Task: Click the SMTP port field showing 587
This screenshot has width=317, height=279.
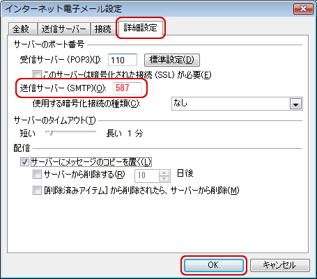Action: pos(127,88)
